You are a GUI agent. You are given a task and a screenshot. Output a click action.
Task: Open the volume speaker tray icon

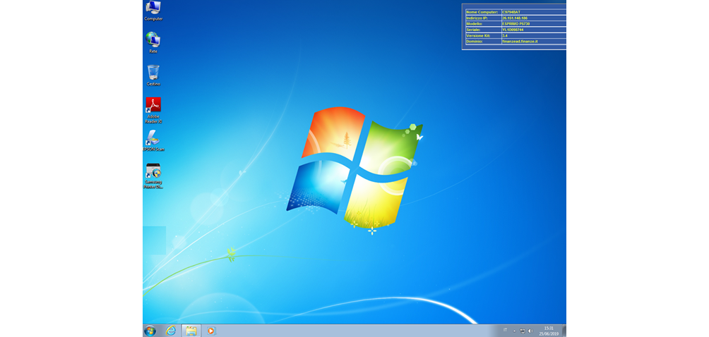pyautogui.click(x=530, y=331)
